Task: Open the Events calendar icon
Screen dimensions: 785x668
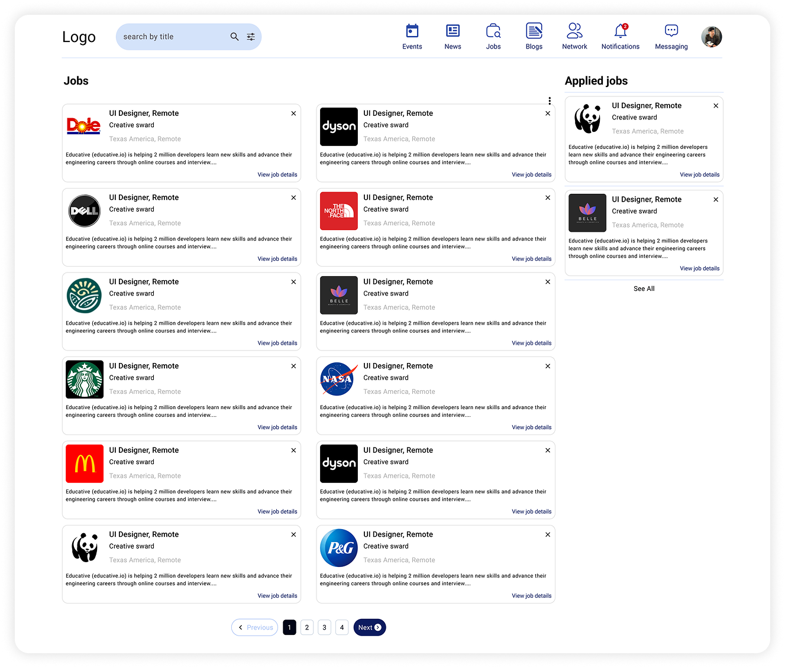Action: pos(412,36)
